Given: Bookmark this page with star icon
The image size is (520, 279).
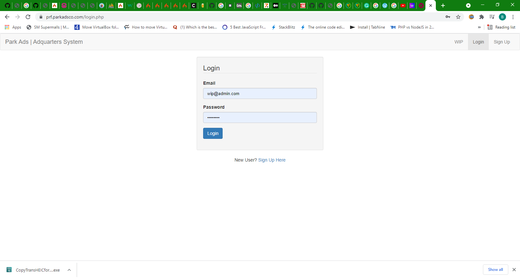Looking at the screenshot, I should pyautogui.click(x=458, y=17).
